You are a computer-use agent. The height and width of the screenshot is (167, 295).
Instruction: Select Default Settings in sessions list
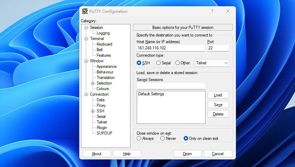pos(151,94)
